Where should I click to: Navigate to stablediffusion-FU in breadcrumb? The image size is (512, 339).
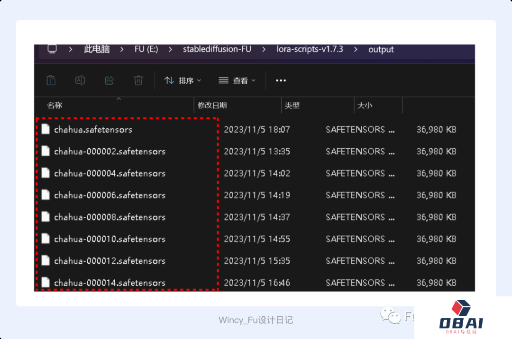click(x=217, y=49)
